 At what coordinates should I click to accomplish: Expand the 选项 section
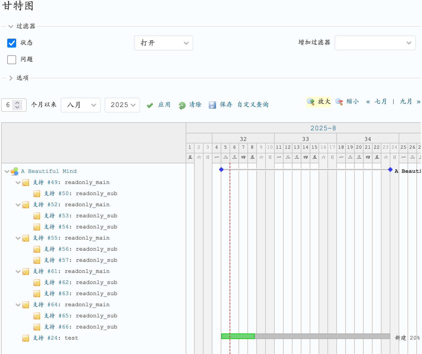click(11, 78)
